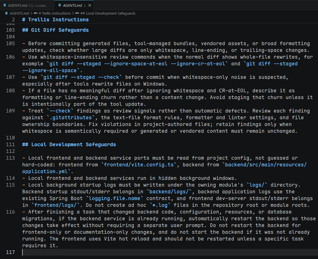
Task: Click the chevron after the AGENTS.md breadcrumb
Action: coord(31,13)
